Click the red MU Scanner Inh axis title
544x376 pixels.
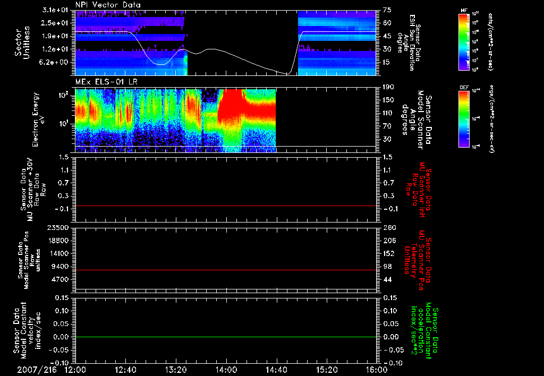point(419,190)
